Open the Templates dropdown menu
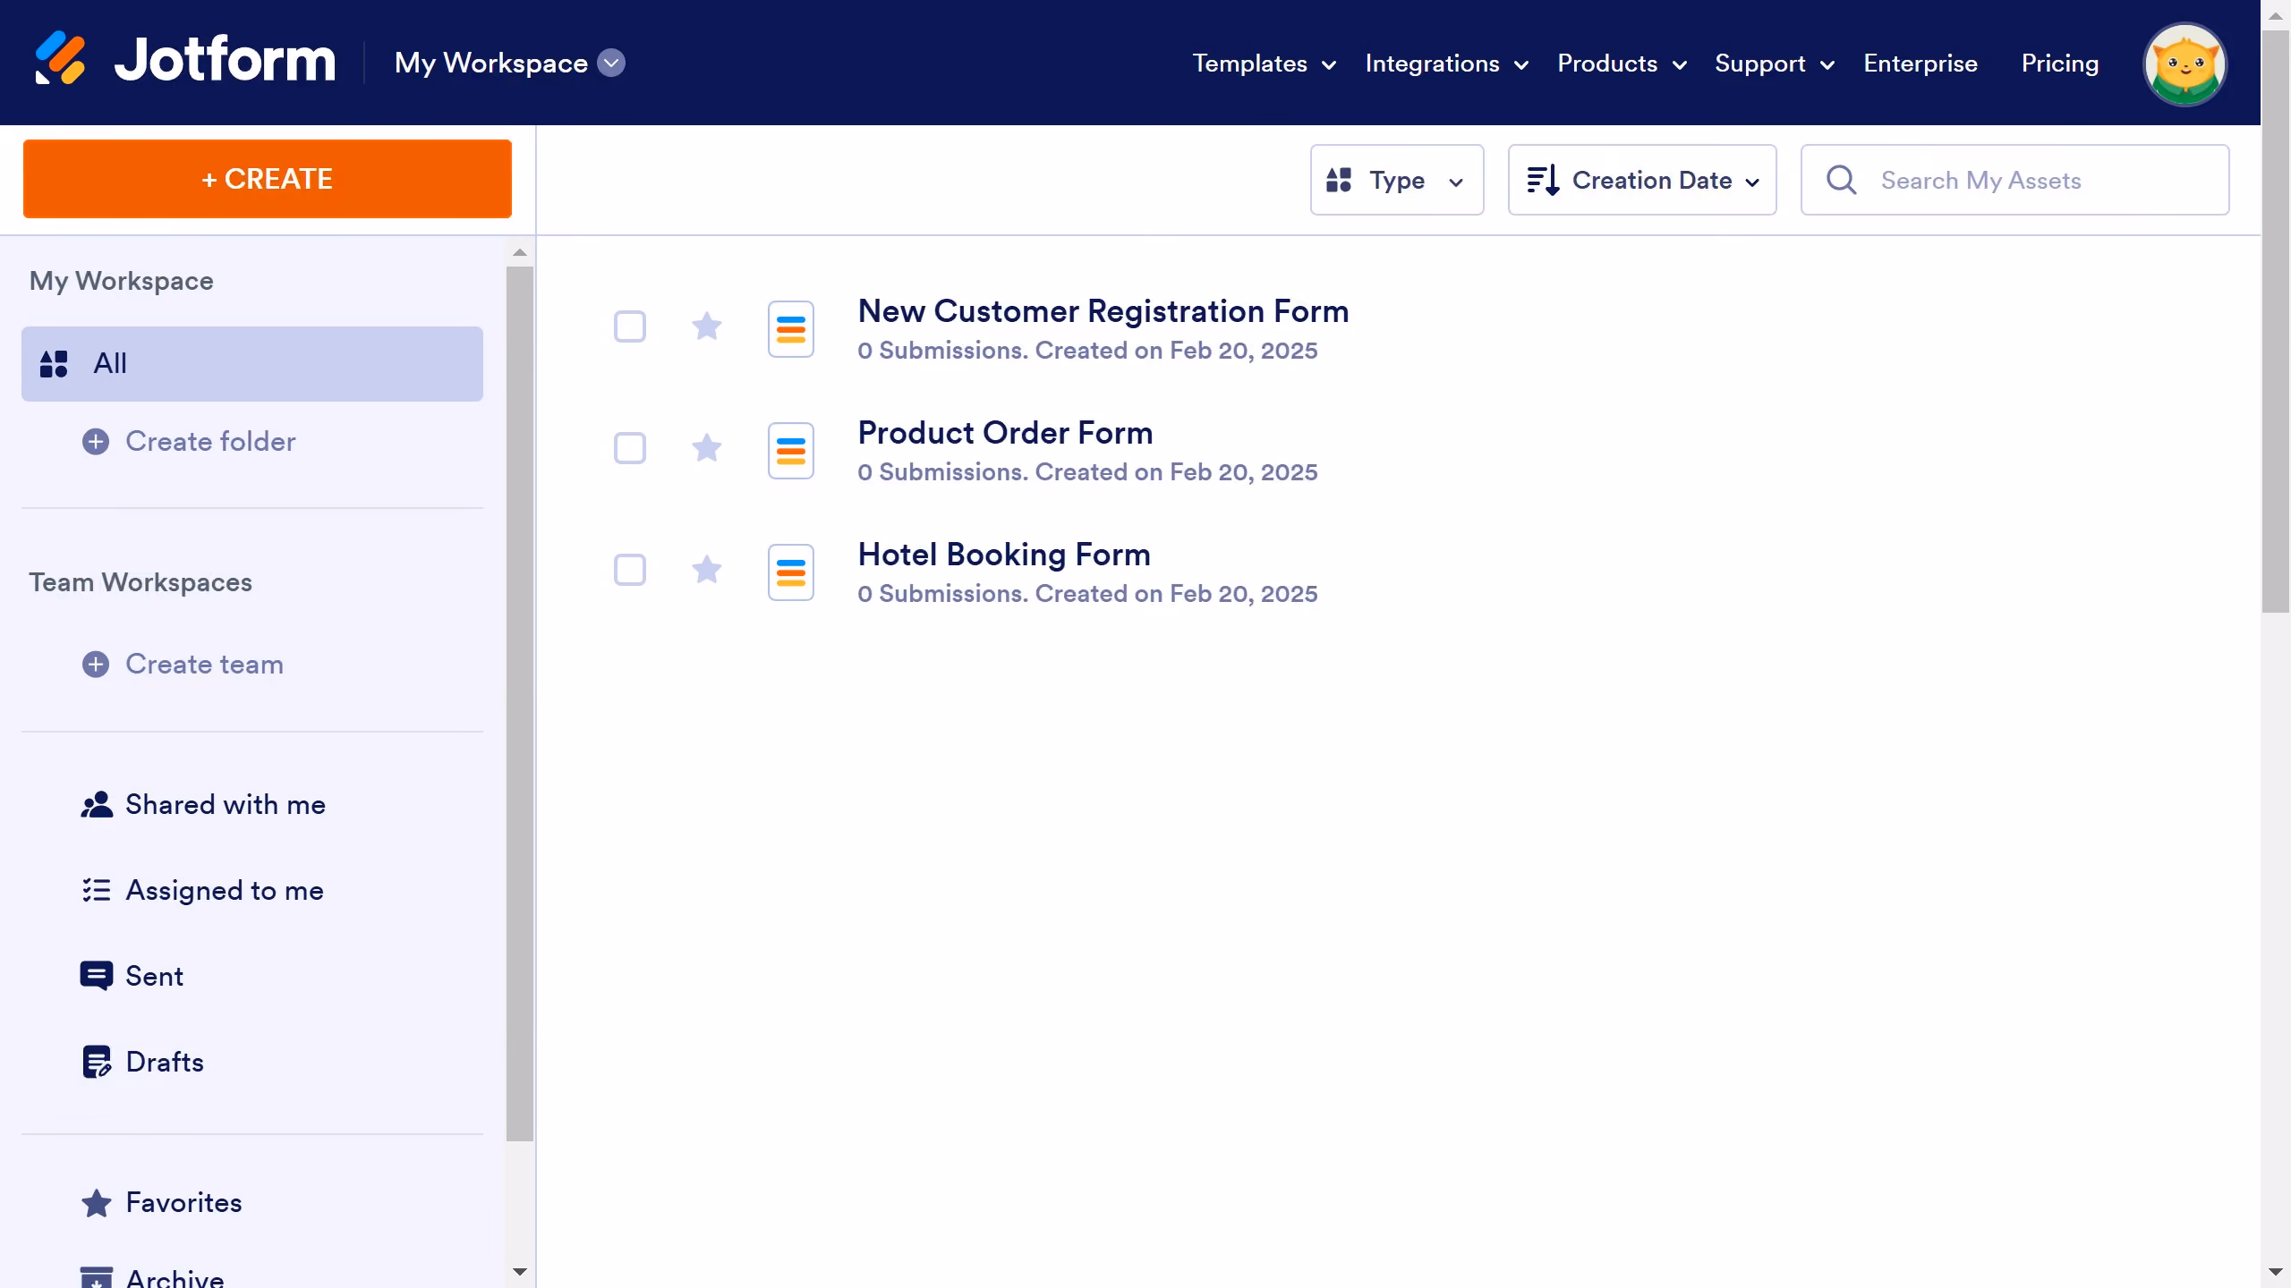The width and height of the screenshot is (2291, 1288). (1265, 64)
